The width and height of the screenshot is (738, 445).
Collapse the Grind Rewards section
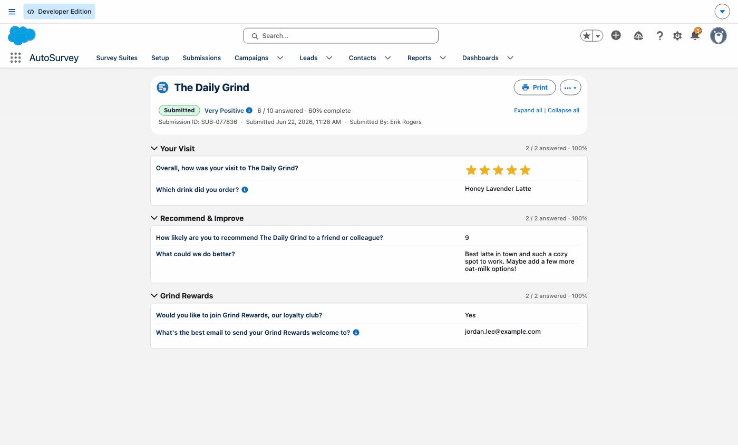154,296
